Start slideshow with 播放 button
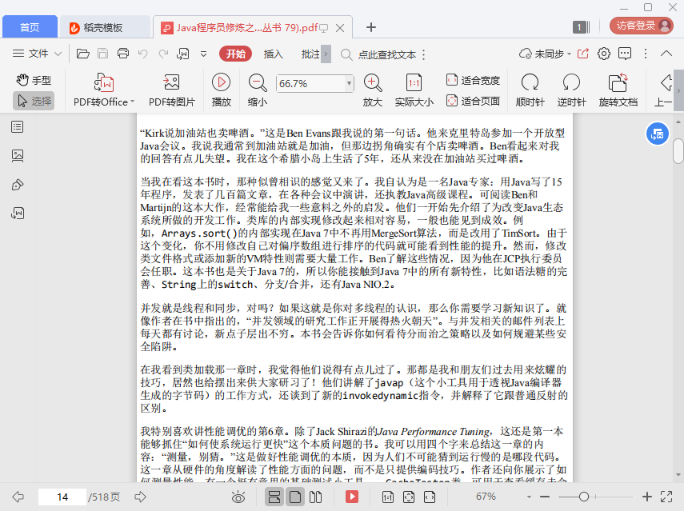This screenshot has height=511, width=684. click(x=221, y=90)
